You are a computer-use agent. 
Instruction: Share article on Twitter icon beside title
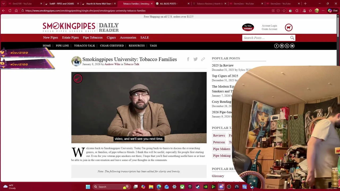tap(195, 59)
